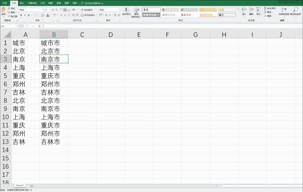
Task: Click the percent style icon
Action: coord(106,15)
